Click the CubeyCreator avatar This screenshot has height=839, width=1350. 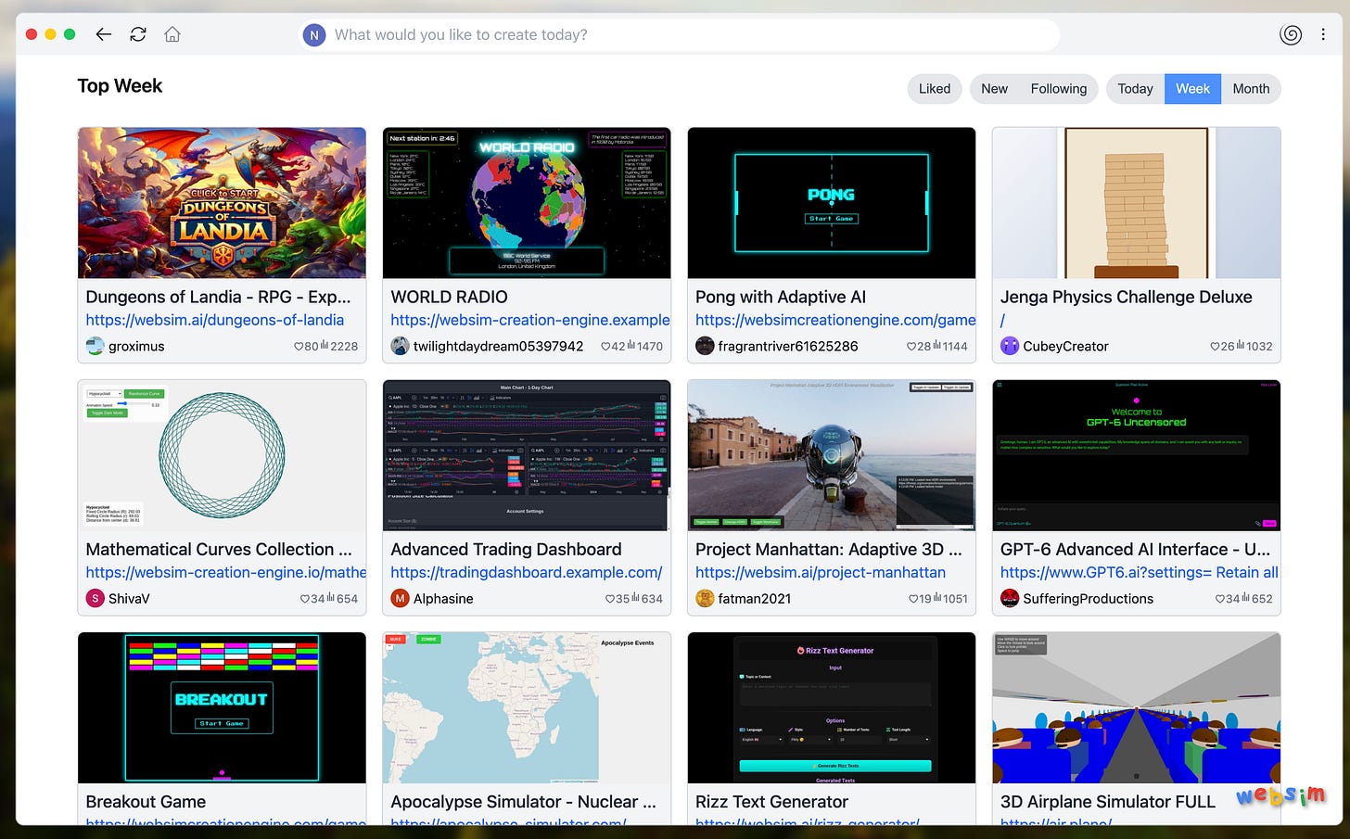(1010, 346)
